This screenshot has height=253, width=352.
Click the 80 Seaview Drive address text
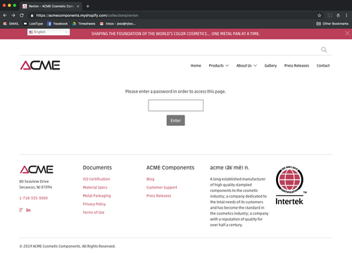pos(34,181)
